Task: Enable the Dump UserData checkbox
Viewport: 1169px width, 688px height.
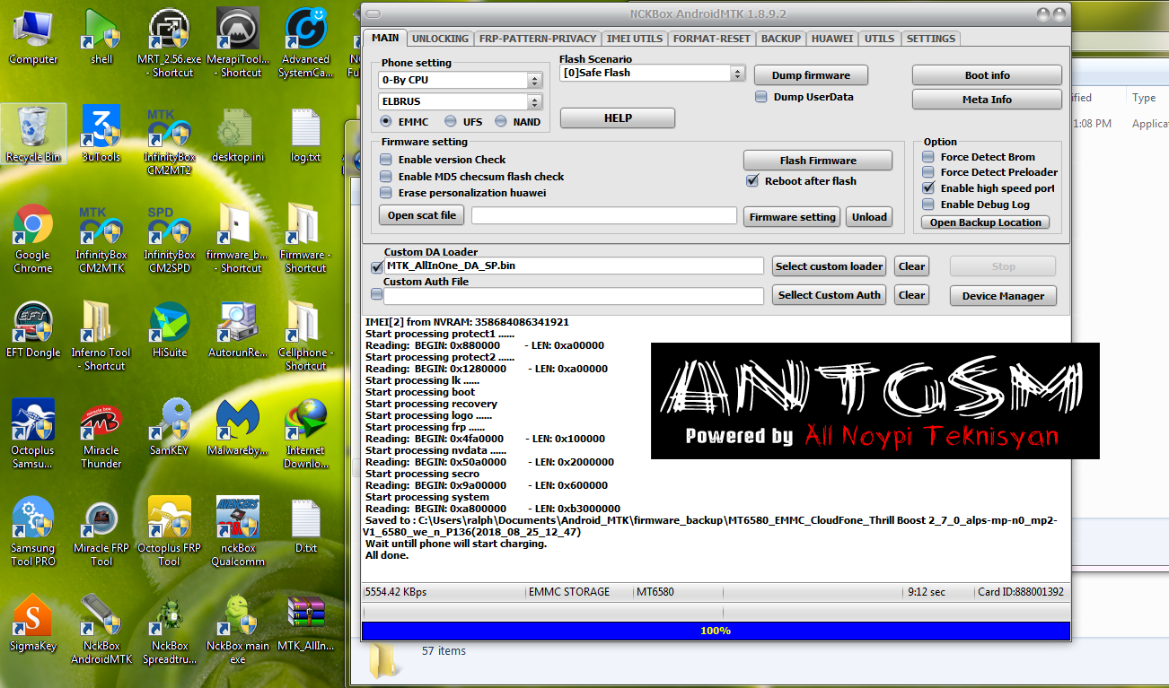Action: coord(761,97)
